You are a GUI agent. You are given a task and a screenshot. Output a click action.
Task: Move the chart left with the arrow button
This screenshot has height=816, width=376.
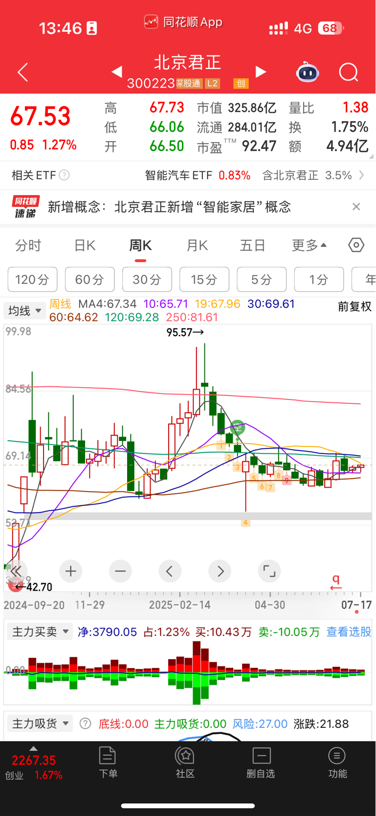tap(170, 571)
